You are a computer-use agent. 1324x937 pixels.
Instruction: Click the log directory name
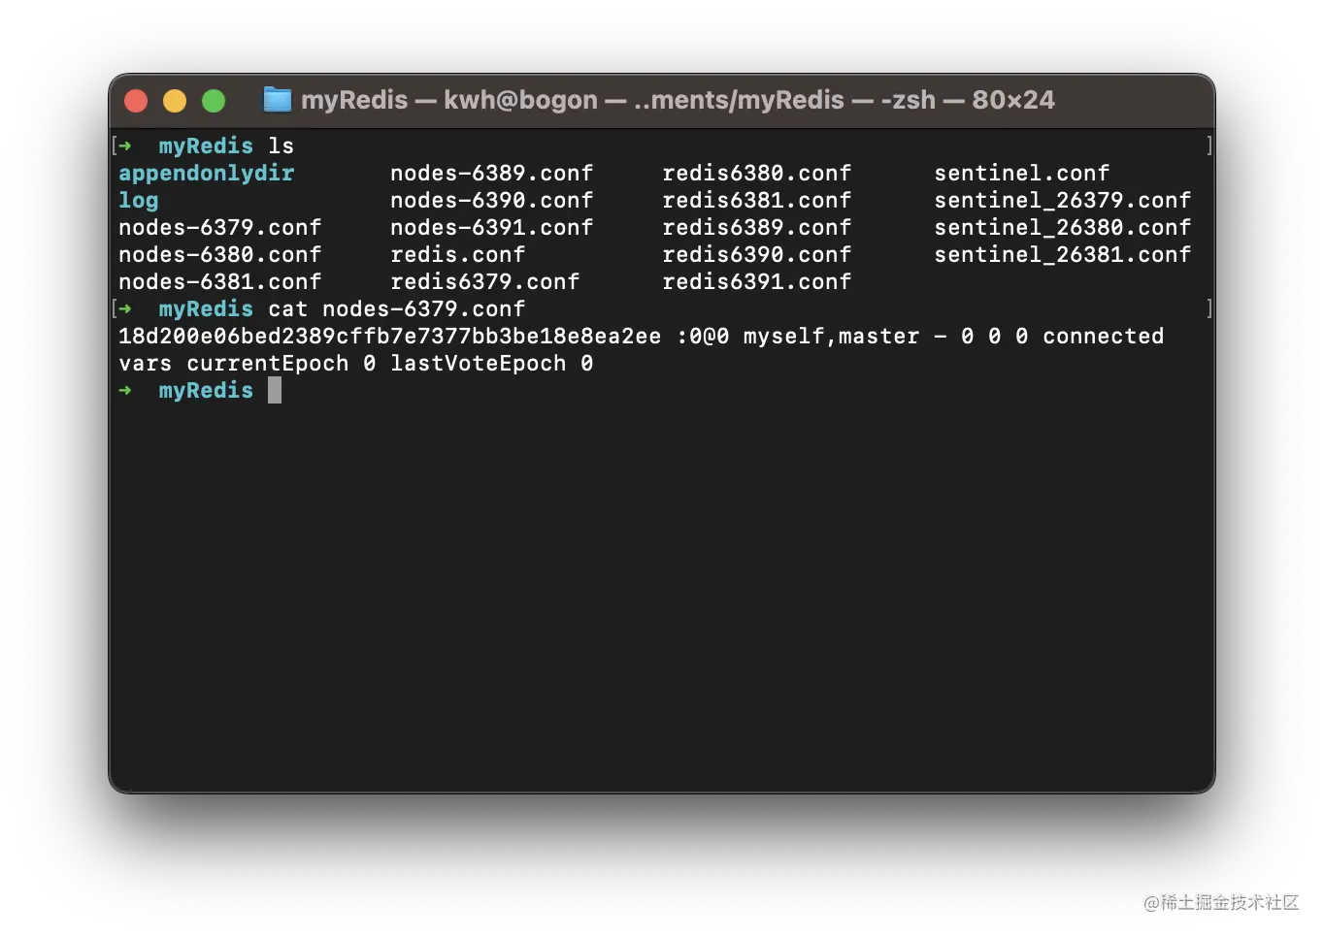(x=138, y=201)
